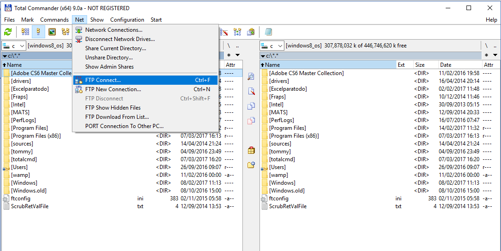Open the Show menu
Viewport: 501px width, 251px height.
pos(97,19)
